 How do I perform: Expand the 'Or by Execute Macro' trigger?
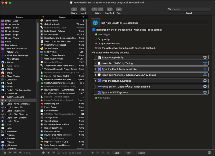[x=96, y=43]
